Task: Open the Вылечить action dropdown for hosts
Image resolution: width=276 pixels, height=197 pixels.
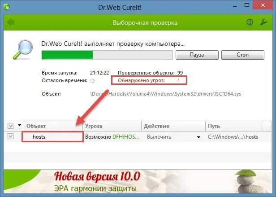Action: click(x=198, y=137)
